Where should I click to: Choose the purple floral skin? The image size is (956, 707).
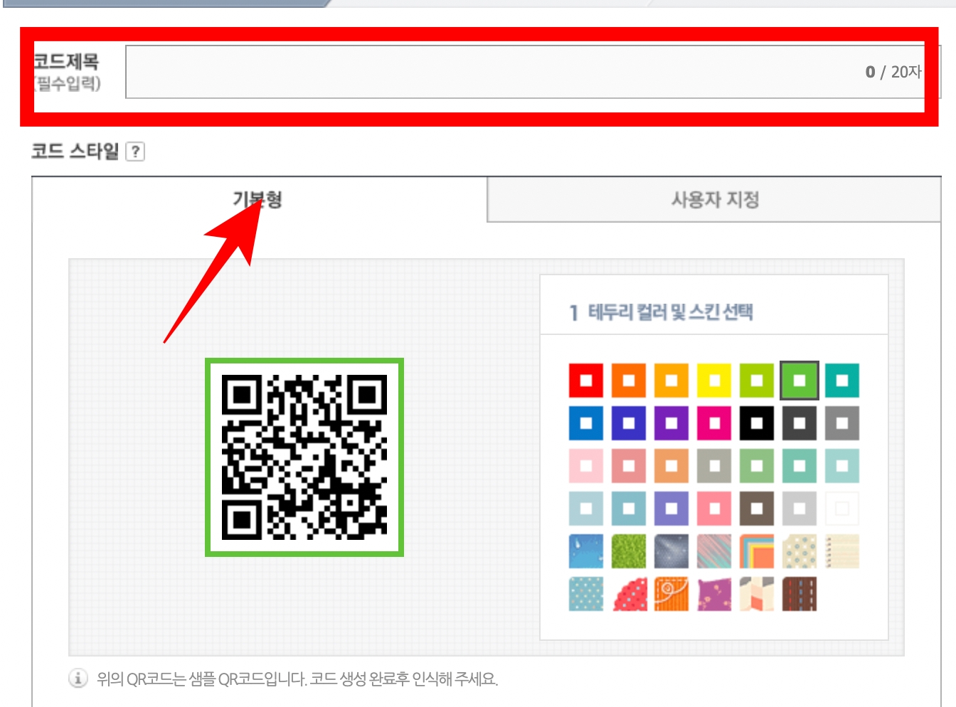pyautogui.click(x=714, y=594)
